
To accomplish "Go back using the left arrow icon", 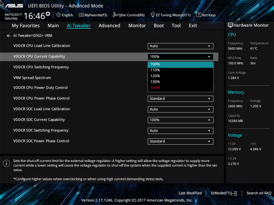I will (9, 36).
